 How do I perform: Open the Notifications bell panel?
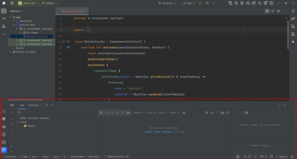(293, 11)
